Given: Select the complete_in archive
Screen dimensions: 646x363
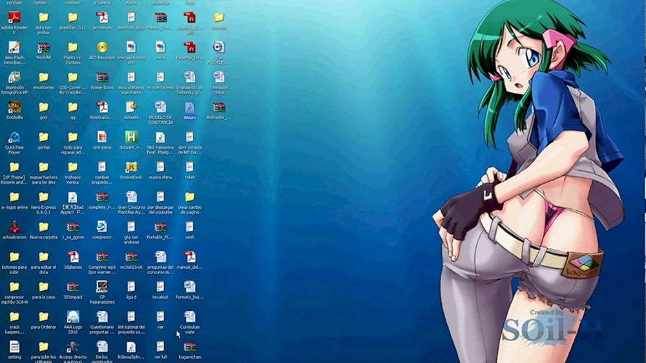Looking at the screenshot, I should point(102,197).
